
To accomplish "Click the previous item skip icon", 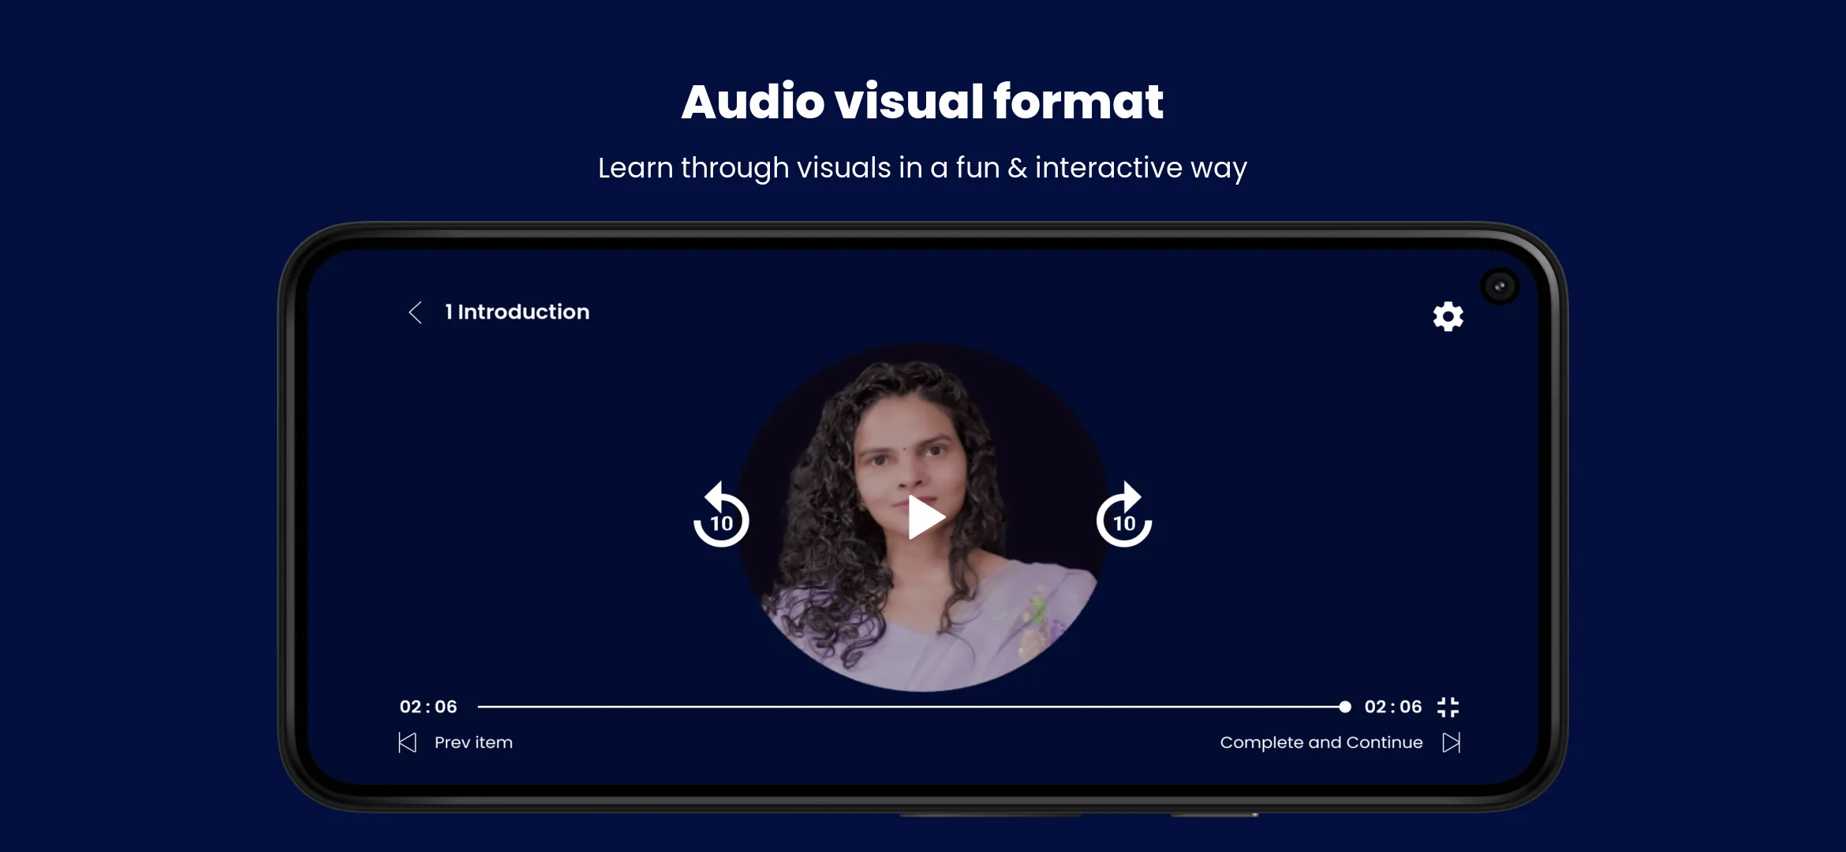I will 407,742.
